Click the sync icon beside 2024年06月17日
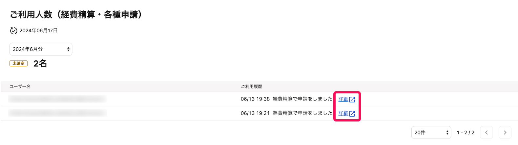The height and width of the screenshot is (145, 518). coord(13,31)
